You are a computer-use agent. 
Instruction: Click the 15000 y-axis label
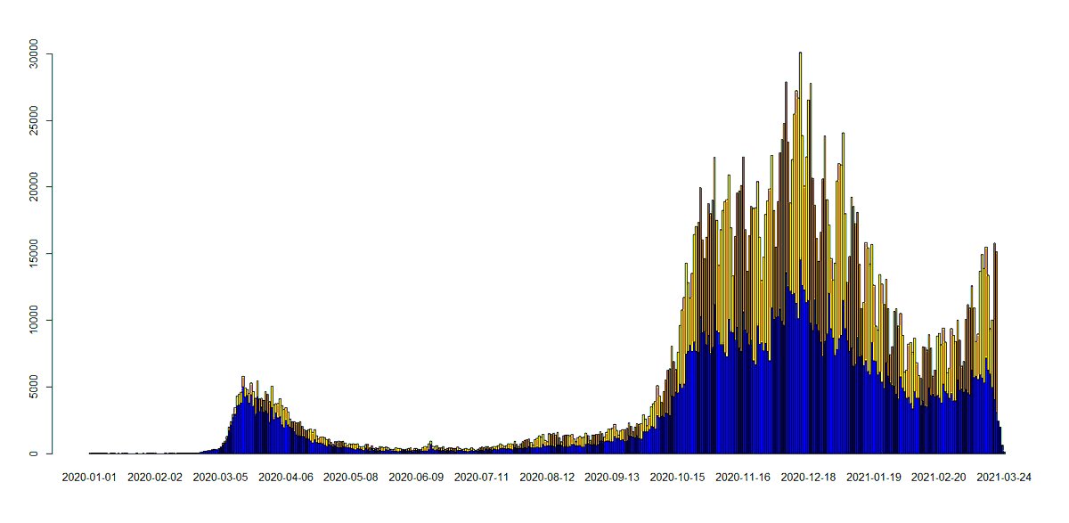[x=34, y=254]
